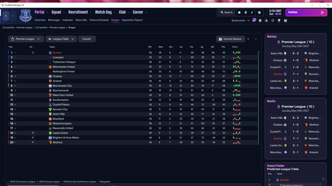Open Everton in the Predicted League Table

pyautogui.click(x=284, y=180)
